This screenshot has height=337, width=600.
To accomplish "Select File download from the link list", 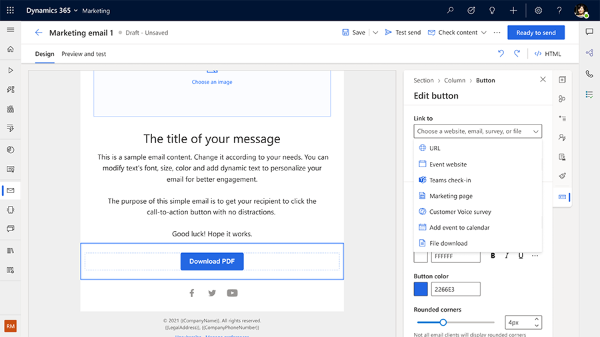I will (448, 244).
